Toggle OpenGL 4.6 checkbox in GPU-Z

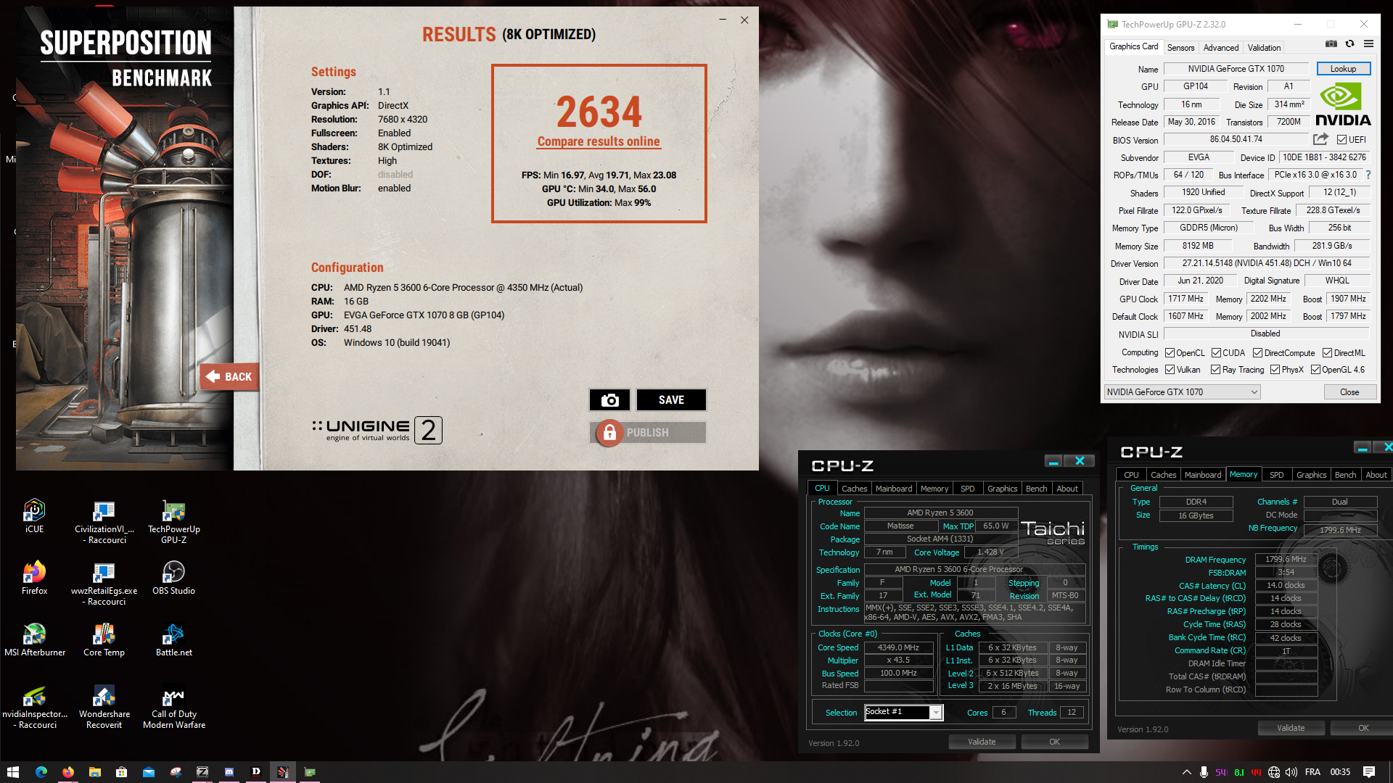(1315, 370)
